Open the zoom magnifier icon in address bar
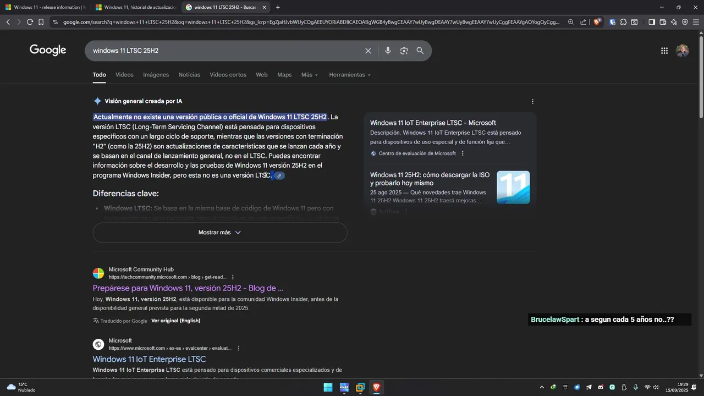The height and width of the screenshot is (396, 704). [571, 22]
